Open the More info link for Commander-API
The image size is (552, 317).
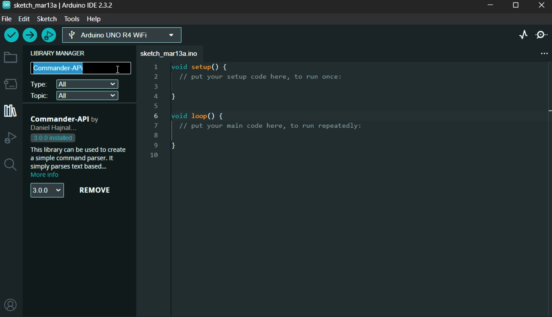(x=44, y=175)
